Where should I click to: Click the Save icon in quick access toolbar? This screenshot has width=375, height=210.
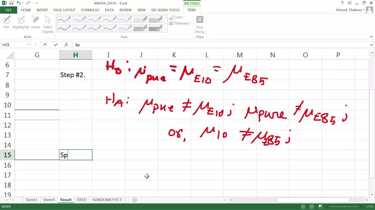(x=11, y=3)
